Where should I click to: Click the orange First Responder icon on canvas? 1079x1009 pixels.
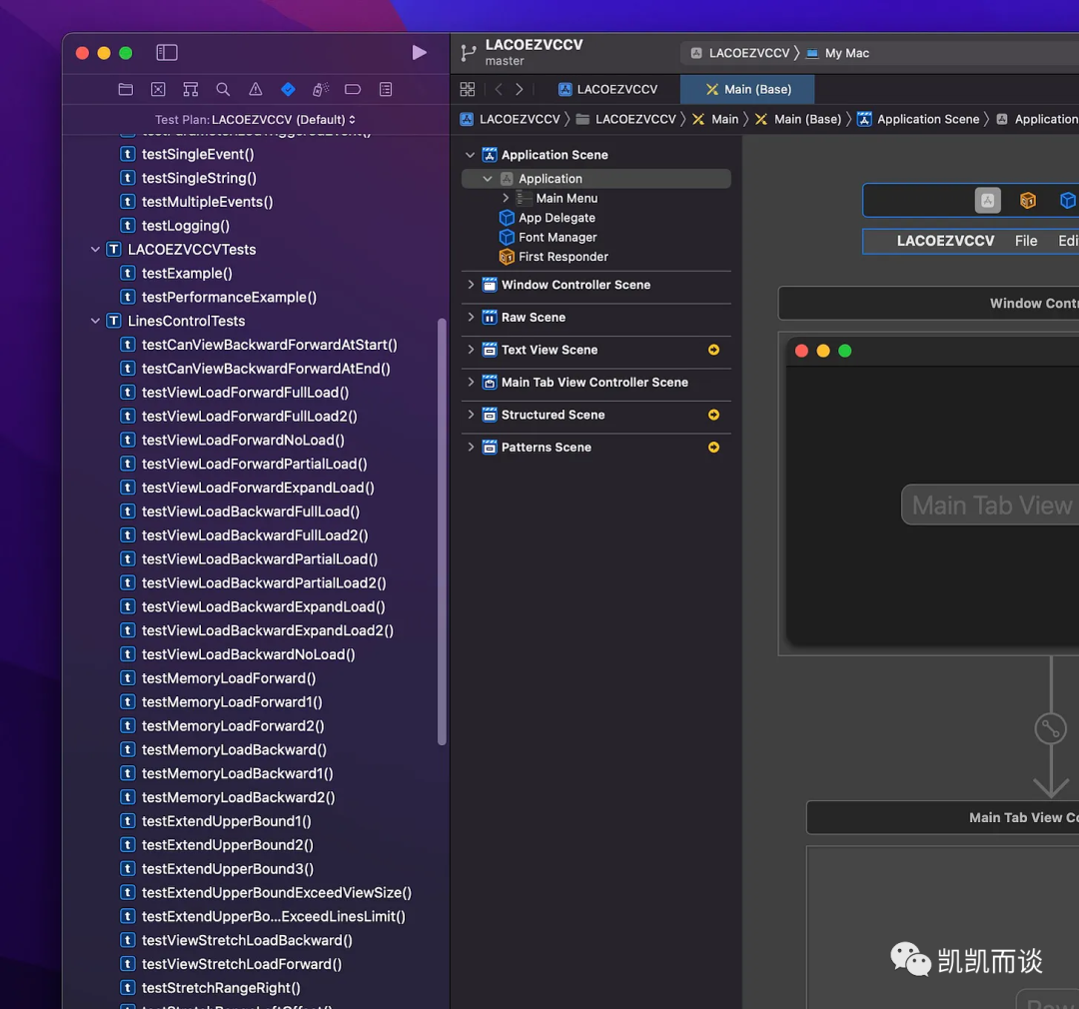[x=1027, y=200]
